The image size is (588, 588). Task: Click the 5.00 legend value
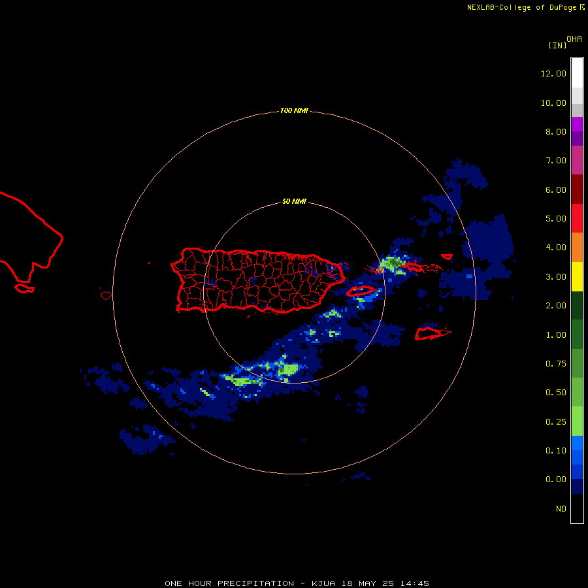[556, 219]
